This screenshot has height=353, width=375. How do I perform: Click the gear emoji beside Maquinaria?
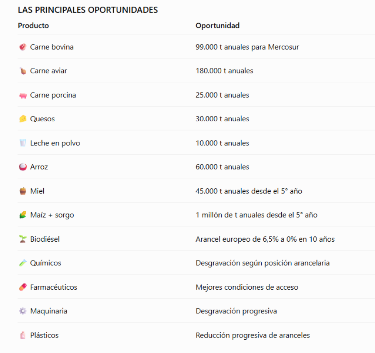pyautogui.click(x=23, y=311)
